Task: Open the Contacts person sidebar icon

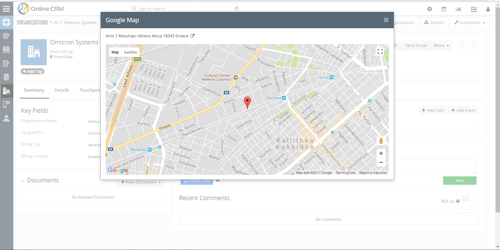Action: [6, 118]
